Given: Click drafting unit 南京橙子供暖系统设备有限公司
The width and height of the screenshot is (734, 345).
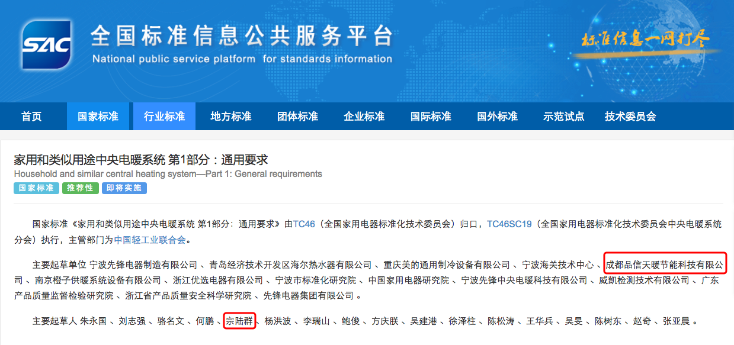Looking at the screenshot, I should tap(98, 280).
